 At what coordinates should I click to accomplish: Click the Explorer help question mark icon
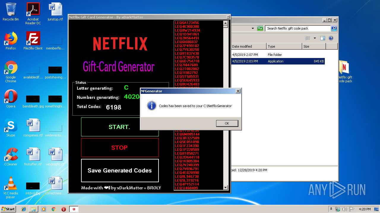point(331,38)
